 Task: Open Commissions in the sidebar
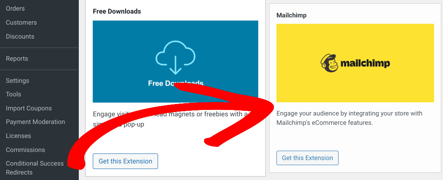click(26, 150)
